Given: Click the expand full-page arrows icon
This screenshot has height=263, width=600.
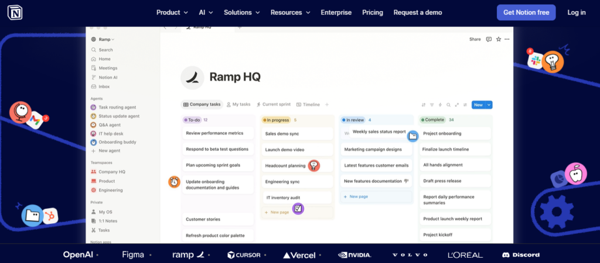Looking at the screenshot, I should pyautogui.click(x=457, y=105).
